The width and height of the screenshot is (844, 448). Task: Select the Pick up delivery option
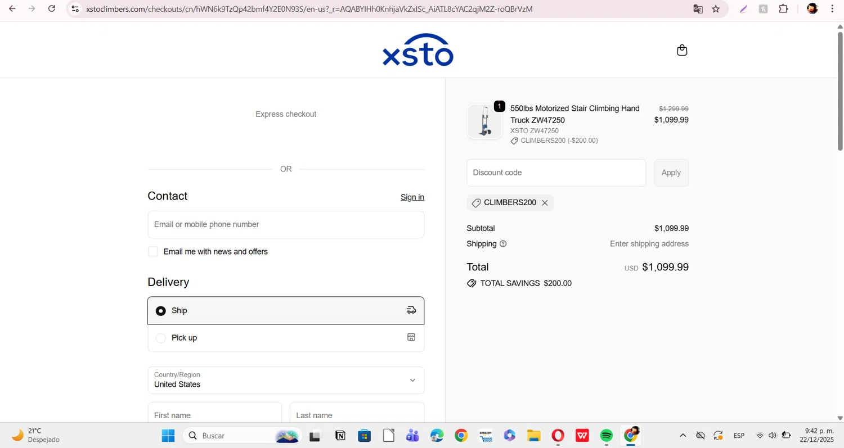click(x=286, y=338)
